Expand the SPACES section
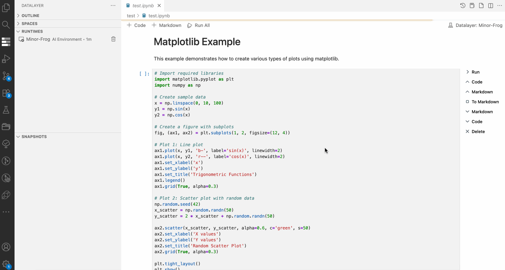Screen dimensions: 505x270 pyautogui.click(x=29, y=24)
